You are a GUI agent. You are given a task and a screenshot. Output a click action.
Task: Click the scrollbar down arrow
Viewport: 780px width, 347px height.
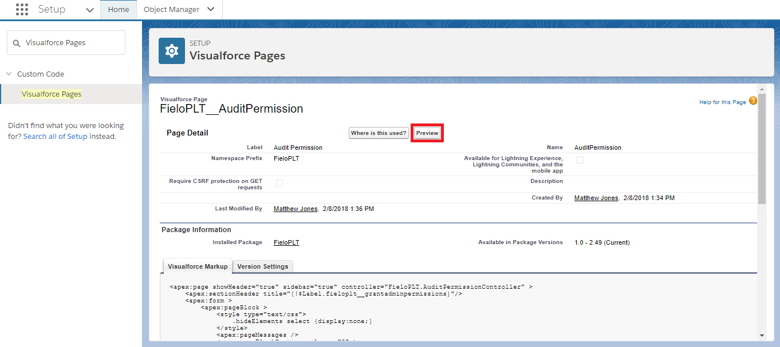pos(762,336)
